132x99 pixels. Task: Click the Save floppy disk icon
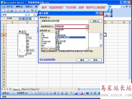coord(11,11)
